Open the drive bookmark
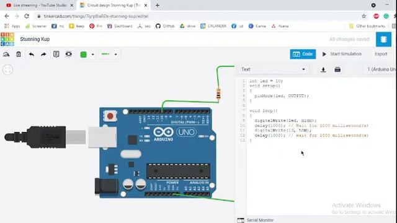This screenshot has height=223, width=397. click(187, 26)
